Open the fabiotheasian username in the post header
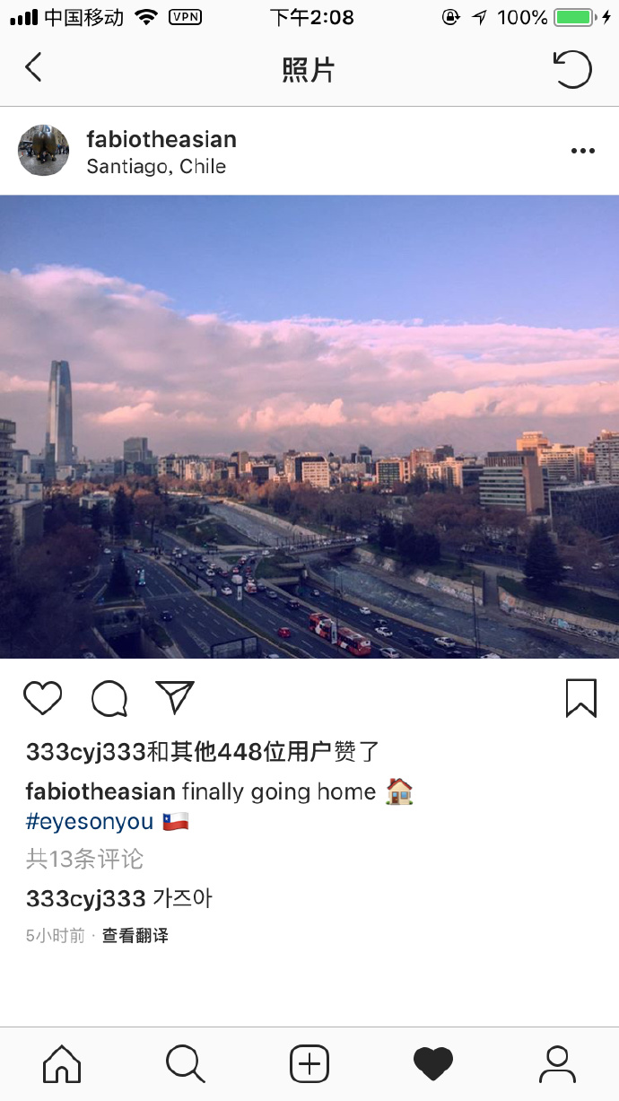 161,139
